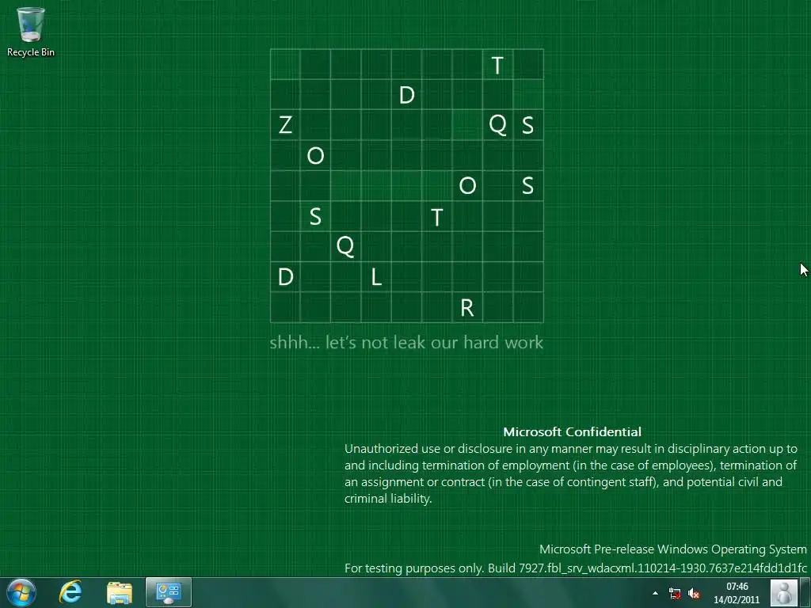Viewport: 811px width, 608px height.
Task: Click the "shhh... let's not leak our hard work" text
Action: click(406, 342)
